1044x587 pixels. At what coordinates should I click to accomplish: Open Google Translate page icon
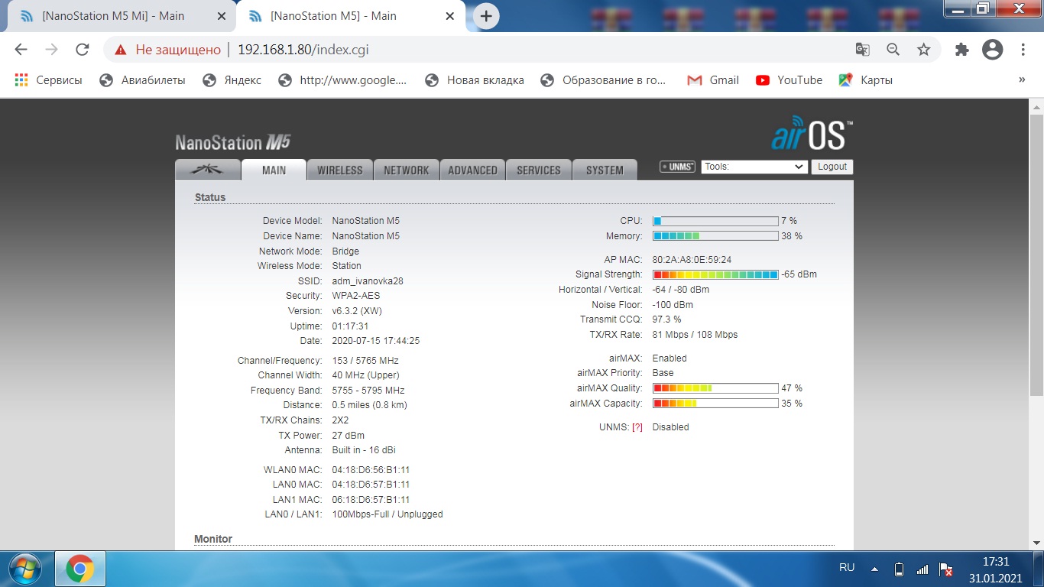pos(862,50)
